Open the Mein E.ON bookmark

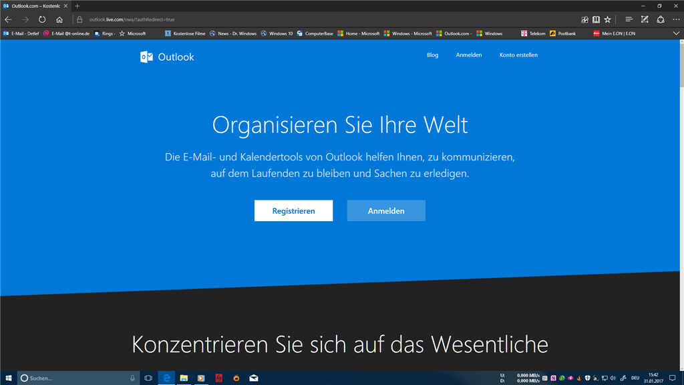tap(615, 33)
